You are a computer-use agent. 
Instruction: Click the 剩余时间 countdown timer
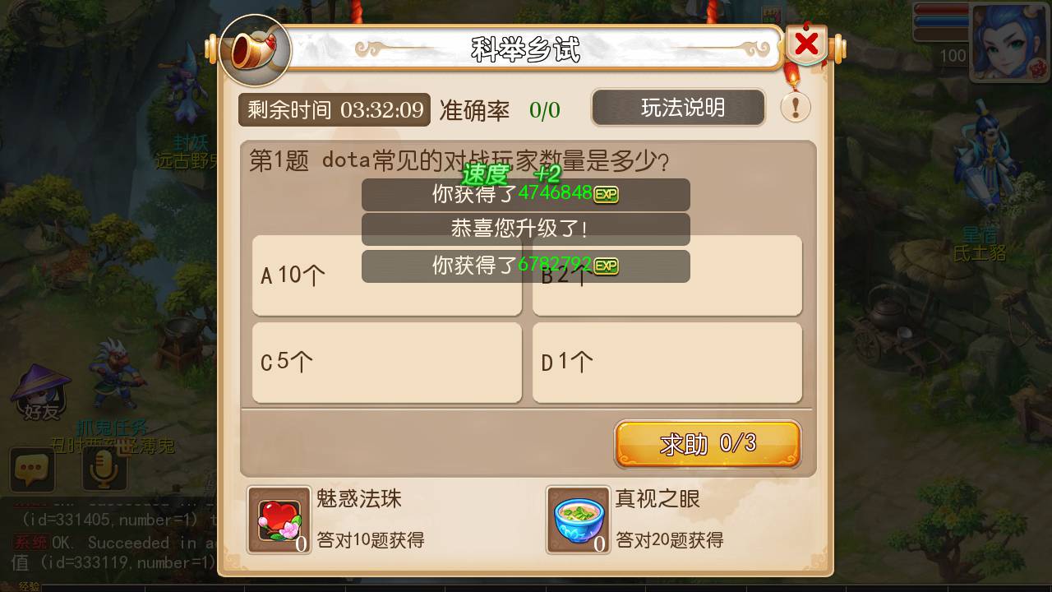click(335, 109)
